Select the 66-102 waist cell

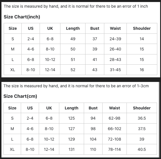115,129
